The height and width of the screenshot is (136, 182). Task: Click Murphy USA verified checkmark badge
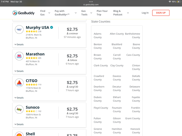tap(51, 27)
